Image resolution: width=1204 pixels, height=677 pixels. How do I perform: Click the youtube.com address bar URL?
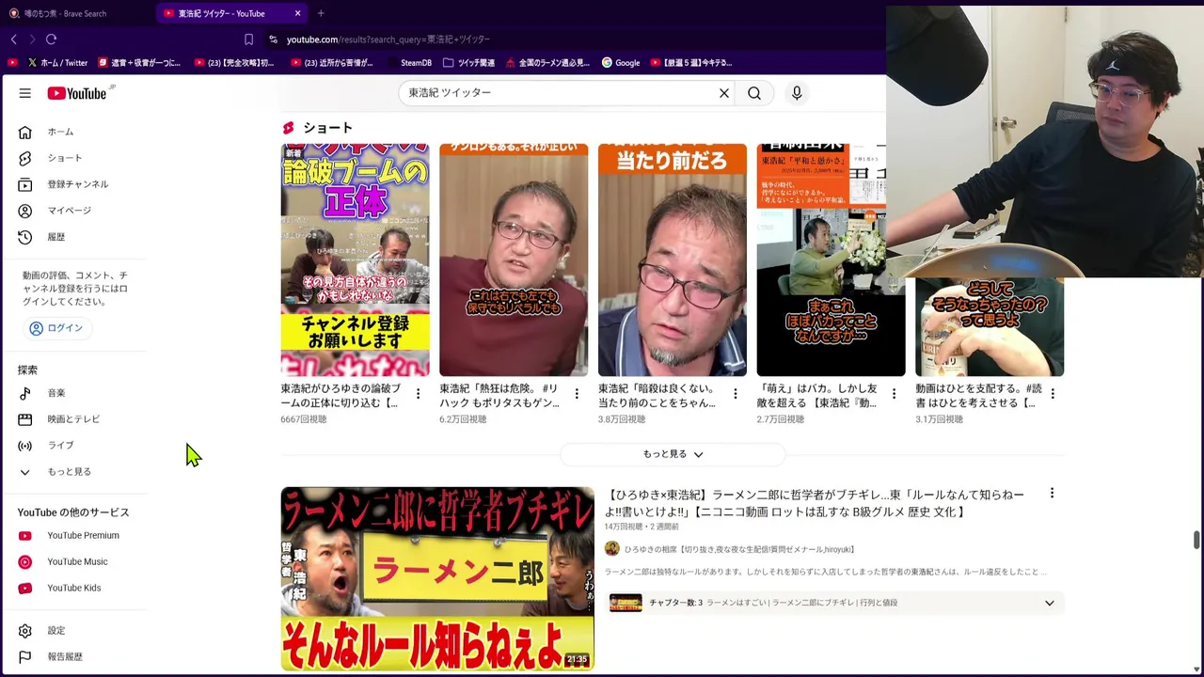point(388,39)
